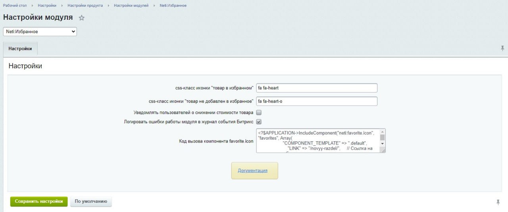The image size is (508, 212).
Task: Open Настройки продукта breadcrumb
Action: 85,6
